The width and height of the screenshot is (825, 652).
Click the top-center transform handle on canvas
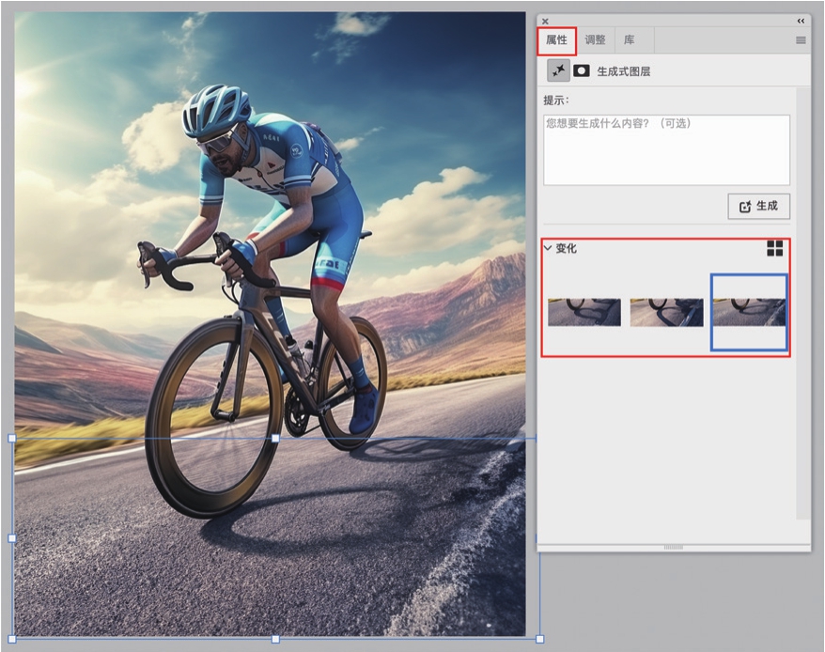(275, 439)
